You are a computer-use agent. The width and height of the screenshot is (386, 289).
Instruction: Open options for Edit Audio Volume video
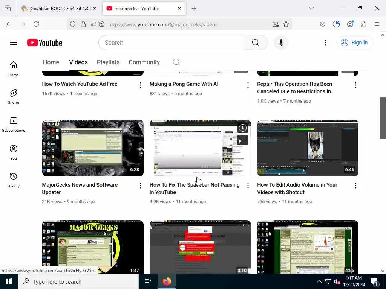pos(355,186)
